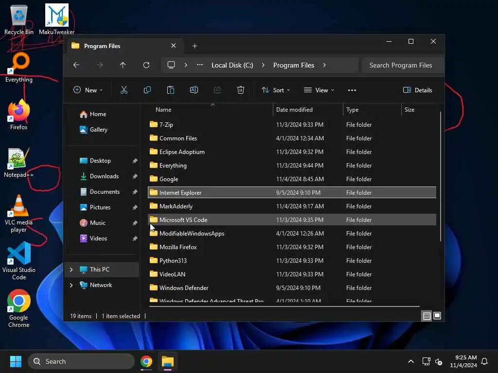
Task: Click the Copy icon in toolbar
Action: (x=147, y=90)
